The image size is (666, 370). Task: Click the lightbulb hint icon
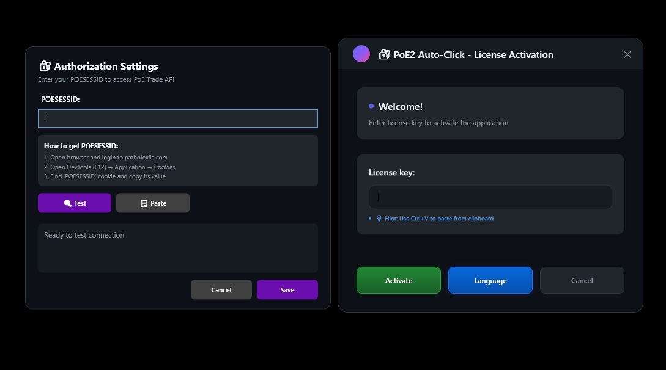click(379, 219)
